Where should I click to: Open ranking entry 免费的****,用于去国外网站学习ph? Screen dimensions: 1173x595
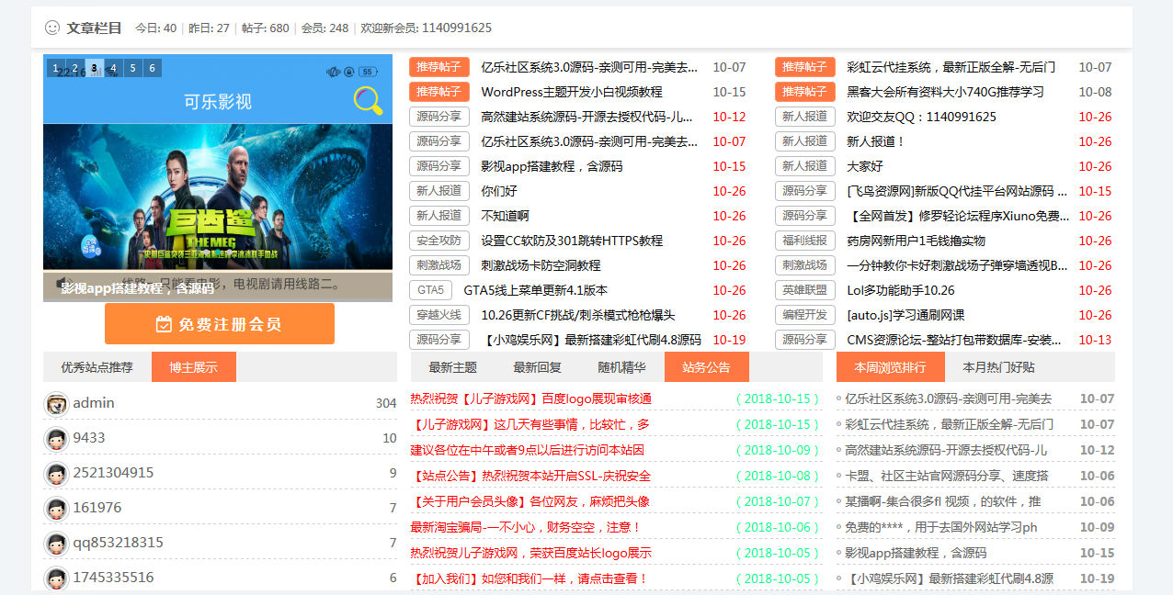click(x=941, y=527)
